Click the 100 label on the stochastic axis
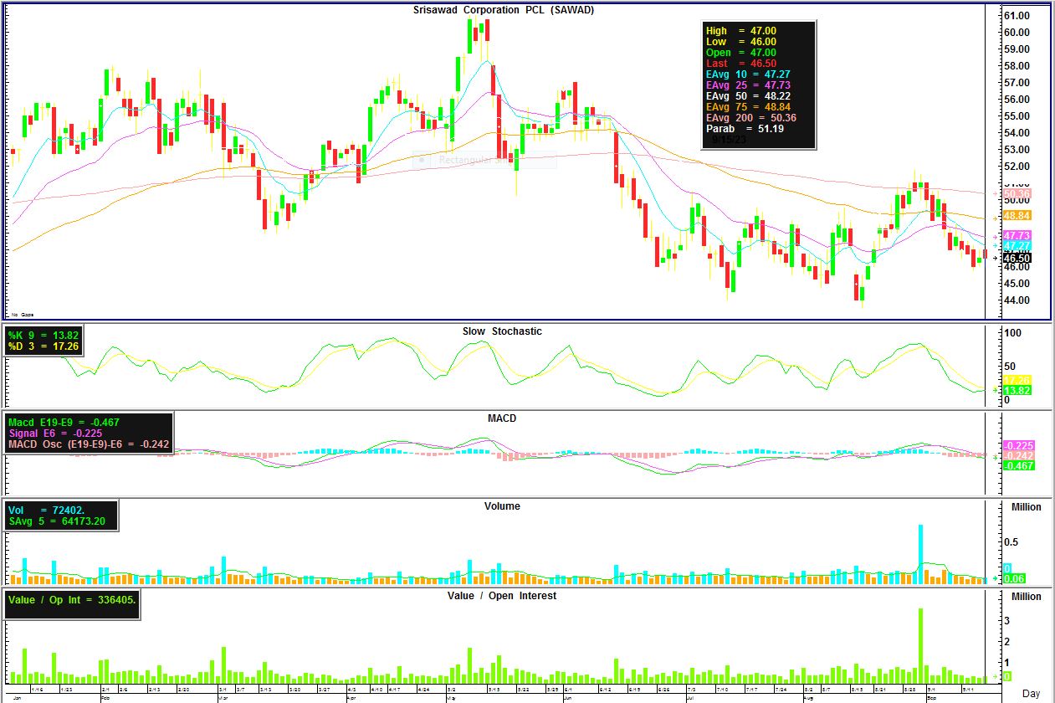 click(1012, 333)
